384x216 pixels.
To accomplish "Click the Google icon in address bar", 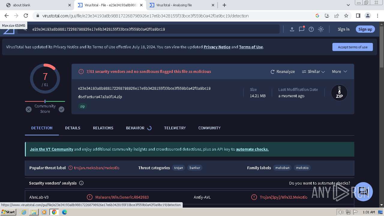I will click(x=317, y=16).
